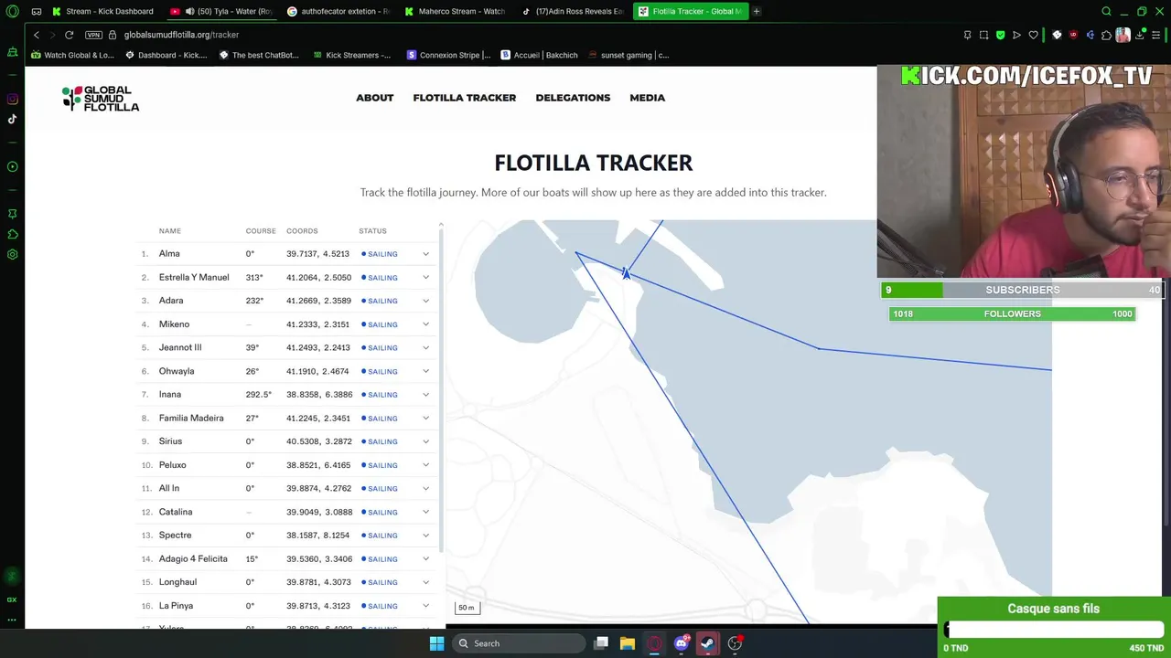
Task: Select the boat name Peluxo
Action: coord(172,465)
